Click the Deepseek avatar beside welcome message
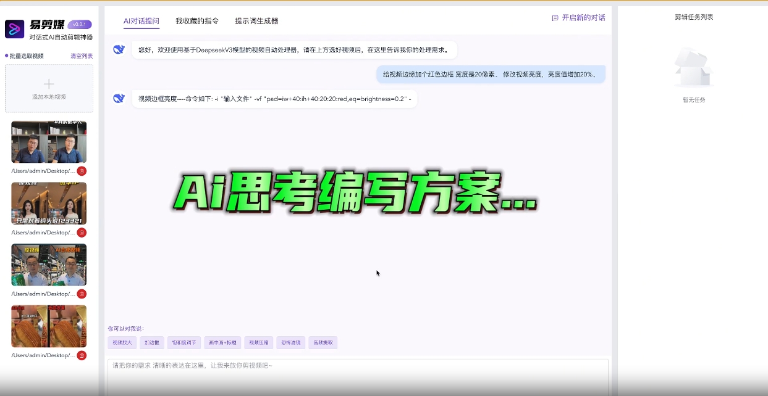 [119, 49]
